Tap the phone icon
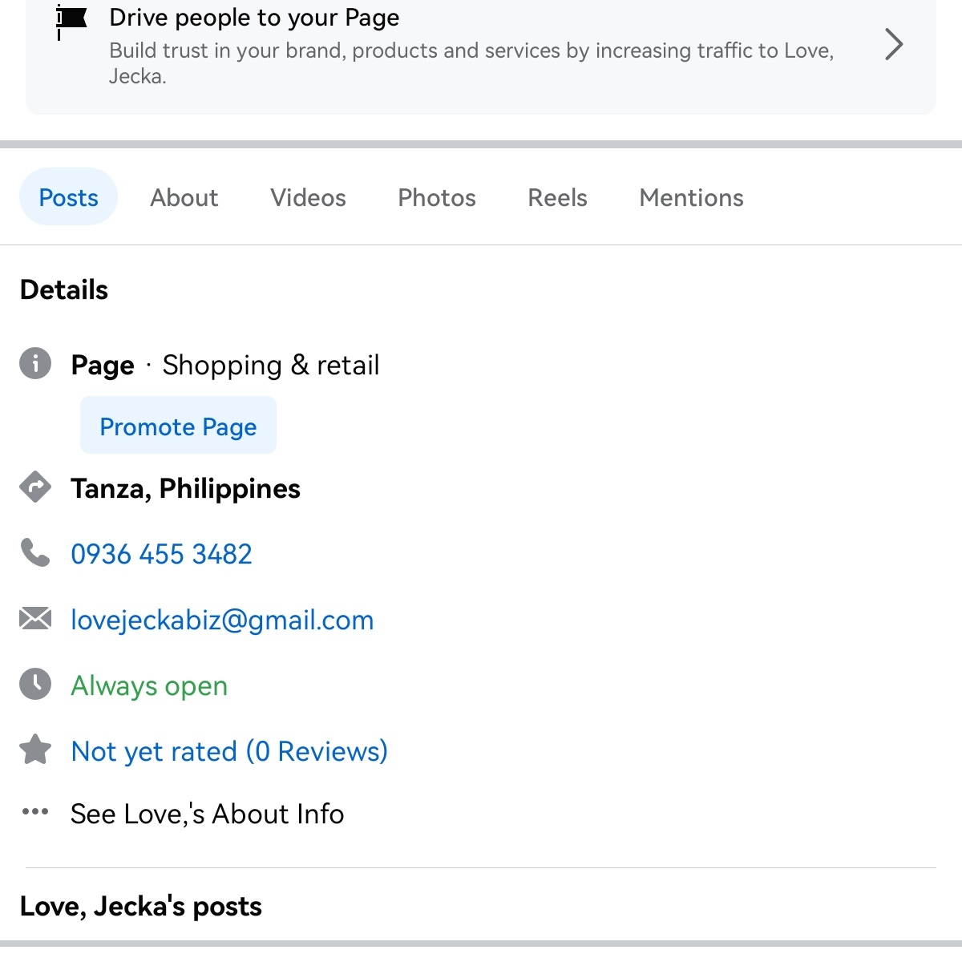 (x=35, y=553)
